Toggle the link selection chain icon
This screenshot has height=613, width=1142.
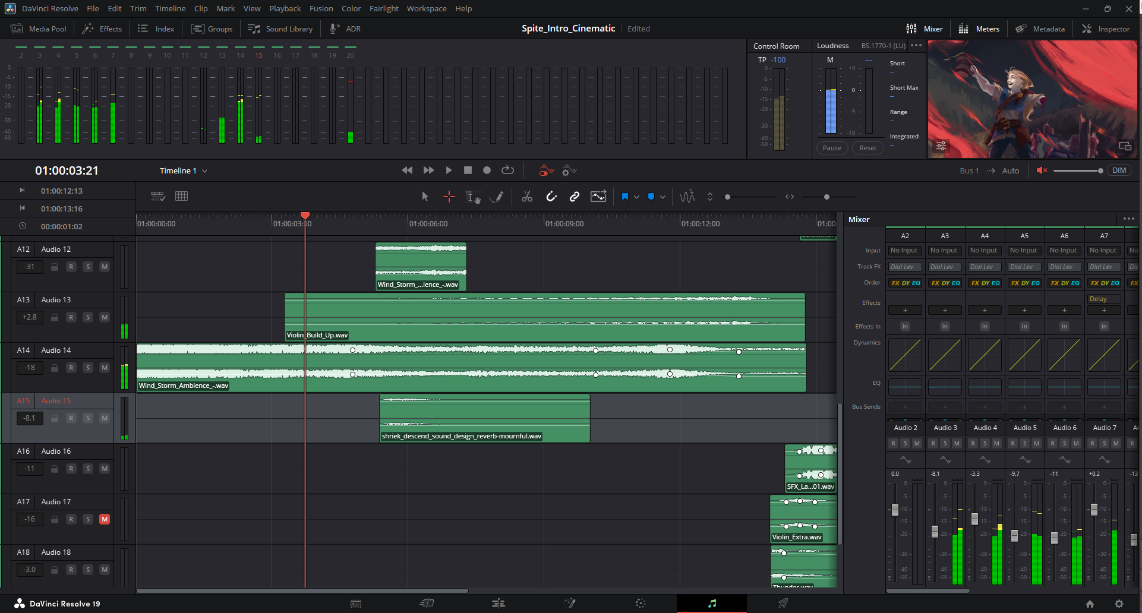point(574,197)
